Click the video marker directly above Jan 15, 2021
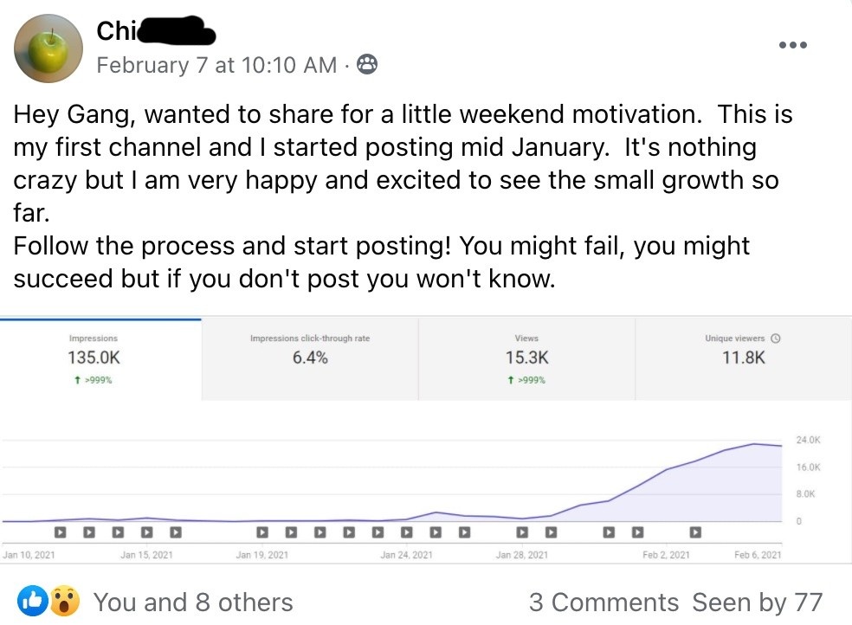The width and height of the screenshot is (852, 625). click(147, 532)
